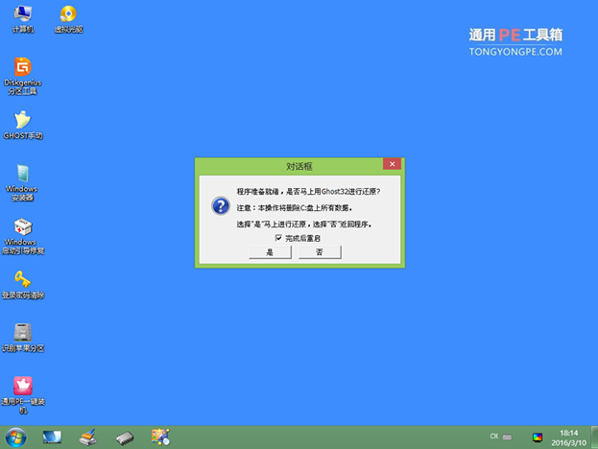The image size is (598, 449).
Task: Open the 登录密码清除 key icon
Action: click(20, 281)
